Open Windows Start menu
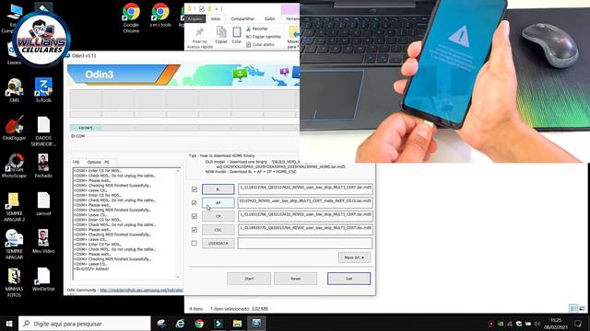Image resolution: width=590 pixels, height=331 pixels. pos(9,323)
